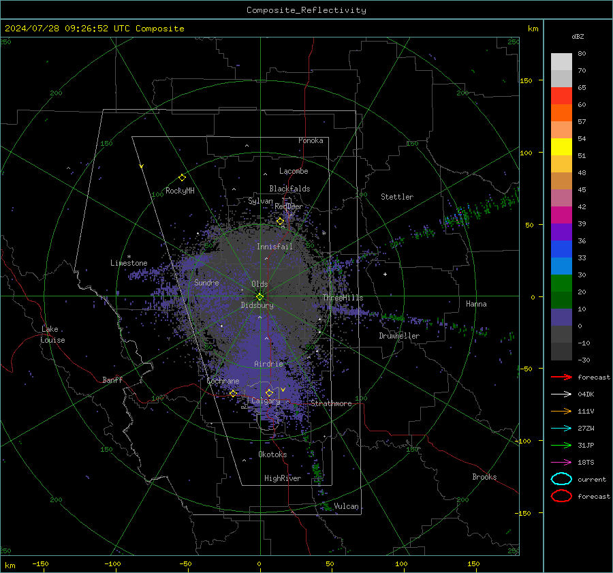613x573 pixels.
Task: Click the Innisfail city label
Action: click(x=274, y=247)
